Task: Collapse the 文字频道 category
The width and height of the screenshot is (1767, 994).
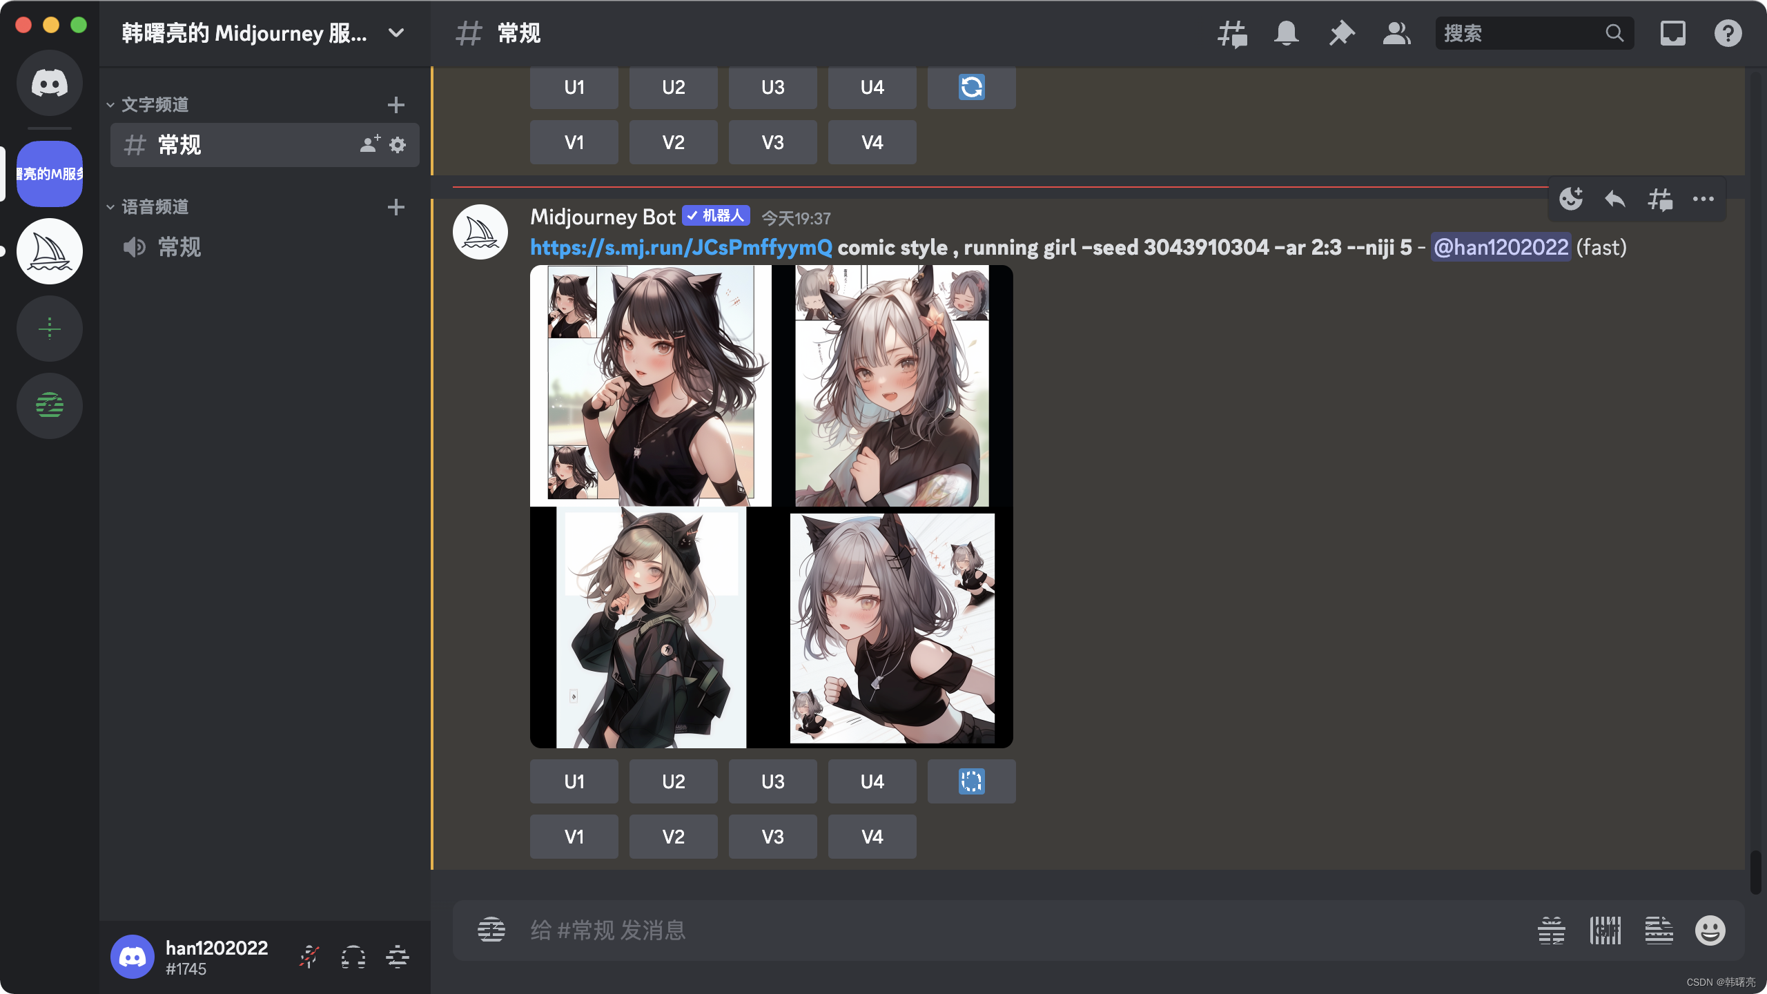Action: pyautogui.click(x=155, y=105)
